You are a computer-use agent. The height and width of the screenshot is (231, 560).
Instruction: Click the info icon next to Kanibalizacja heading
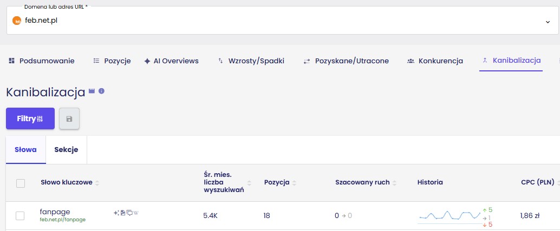click(x=101, y=91)
